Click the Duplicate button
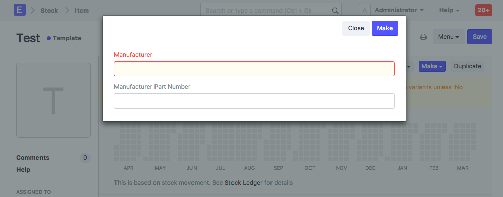This screenshot has width=503, height=197. [468, 66]
